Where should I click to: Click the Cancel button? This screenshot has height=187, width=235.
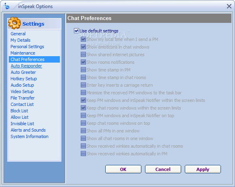163,169
